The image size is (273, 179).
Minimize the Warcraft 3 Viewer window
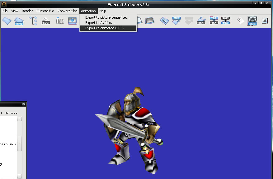coord(256,3)
